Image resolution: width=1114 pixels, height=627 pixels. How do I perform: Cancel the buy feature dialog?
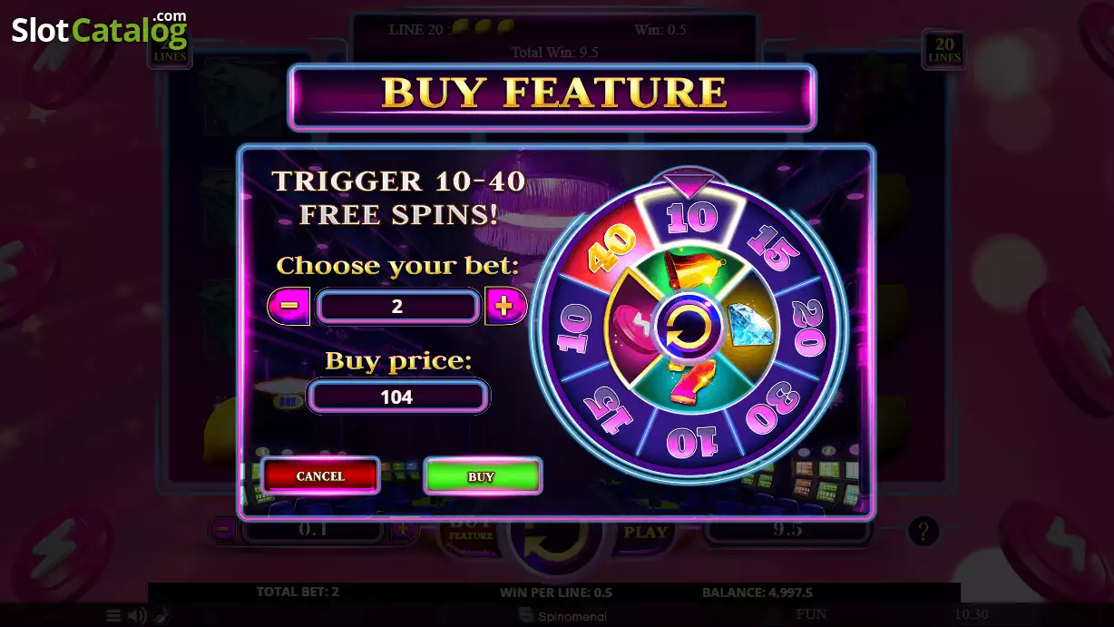(x=320, y=475)
